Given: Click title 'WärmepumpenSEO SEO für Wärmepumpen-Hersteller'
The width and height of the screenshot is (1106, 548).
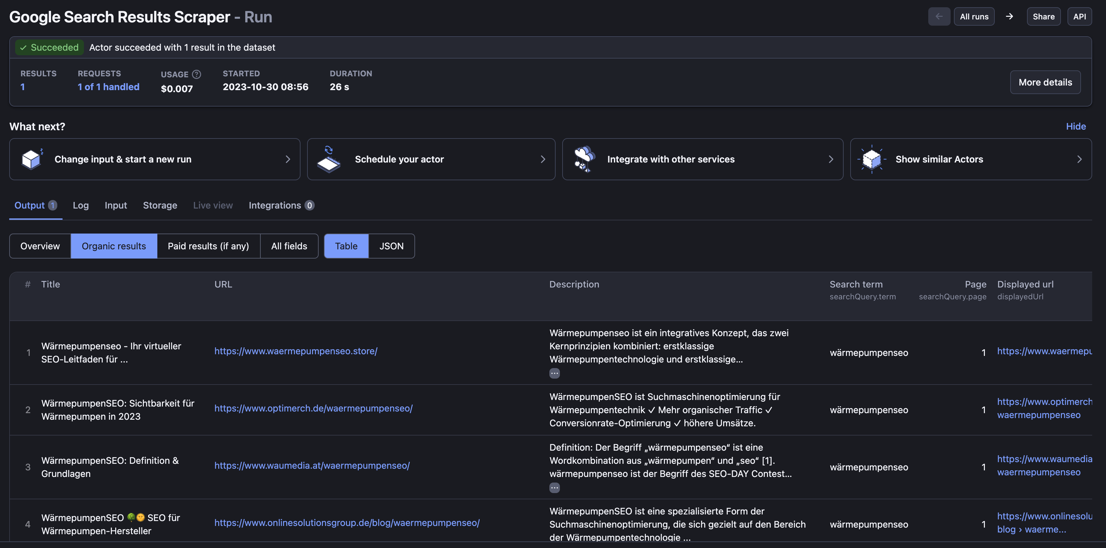Looking at the screenshot, I should click(x=111, y=524).
